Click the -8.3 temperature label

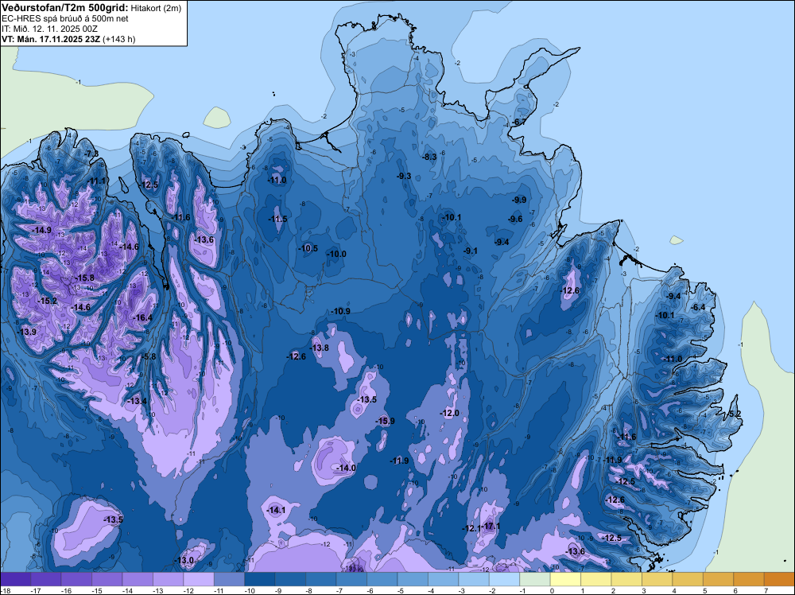430,157
